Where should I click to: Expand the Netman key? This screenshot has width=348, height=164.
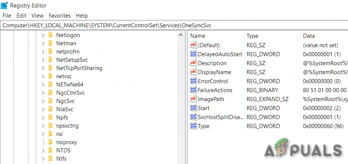[x=43, y=43]
